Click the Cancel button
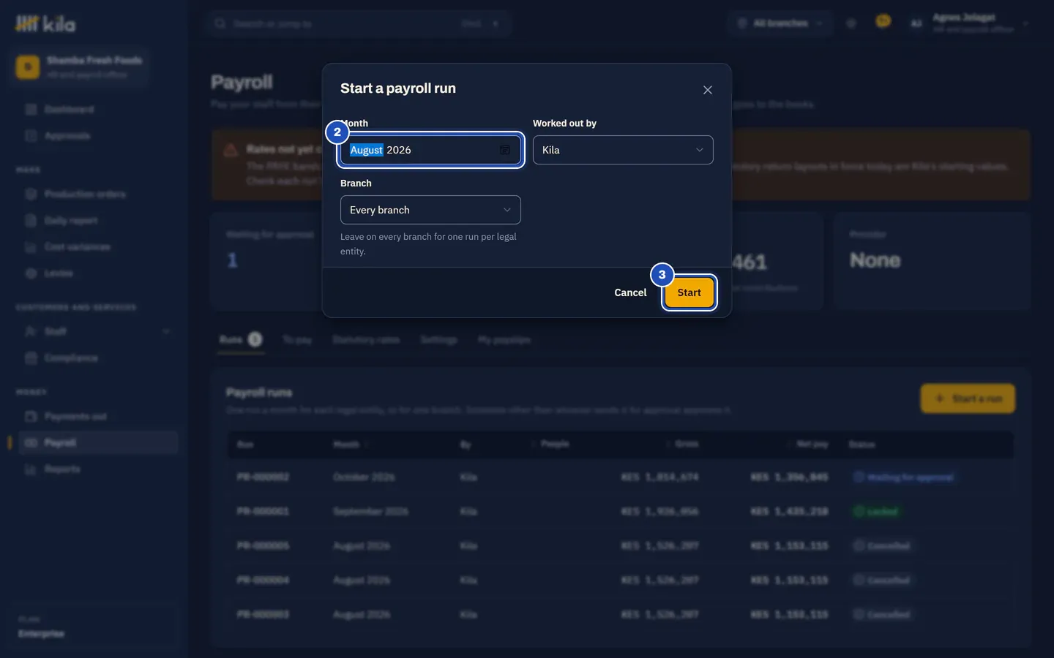This screenshot has height=658, width=1054. [630, 292]
